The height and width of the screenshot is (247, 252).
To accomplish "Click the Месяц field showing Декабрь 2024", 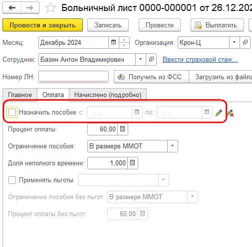I will pos(74,42).
